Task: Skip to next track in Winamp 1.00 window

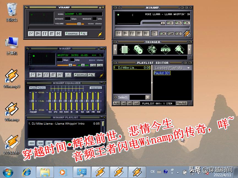Action: [58, 34]
